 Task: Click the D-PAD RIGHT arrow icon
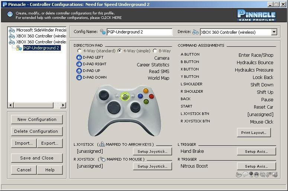(79, 64)
